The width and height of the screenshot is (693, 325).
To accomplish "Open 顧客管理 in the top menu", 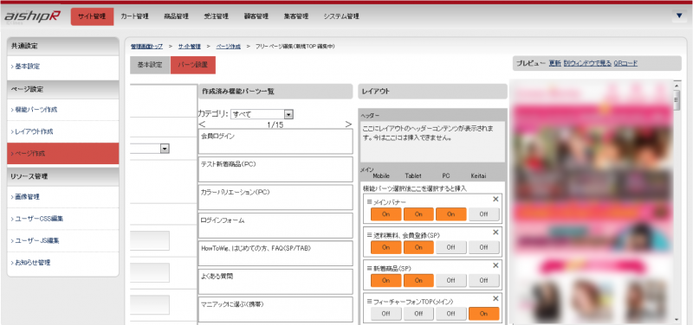I will (x=256, y=16).
